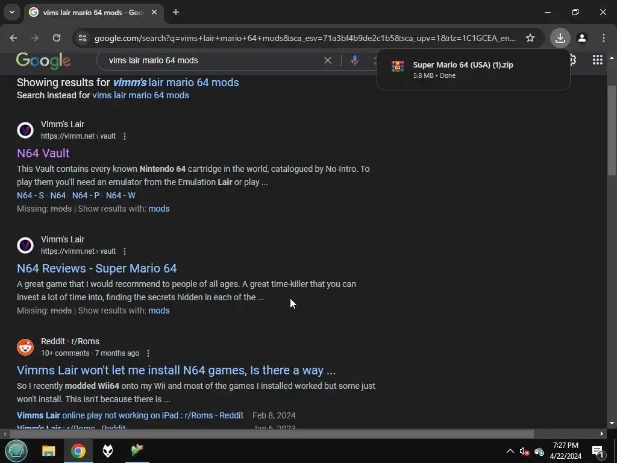Open the N64 Vault result
Image resolution: width=617 pixels, height=463 pixels.
click(43, 153)
